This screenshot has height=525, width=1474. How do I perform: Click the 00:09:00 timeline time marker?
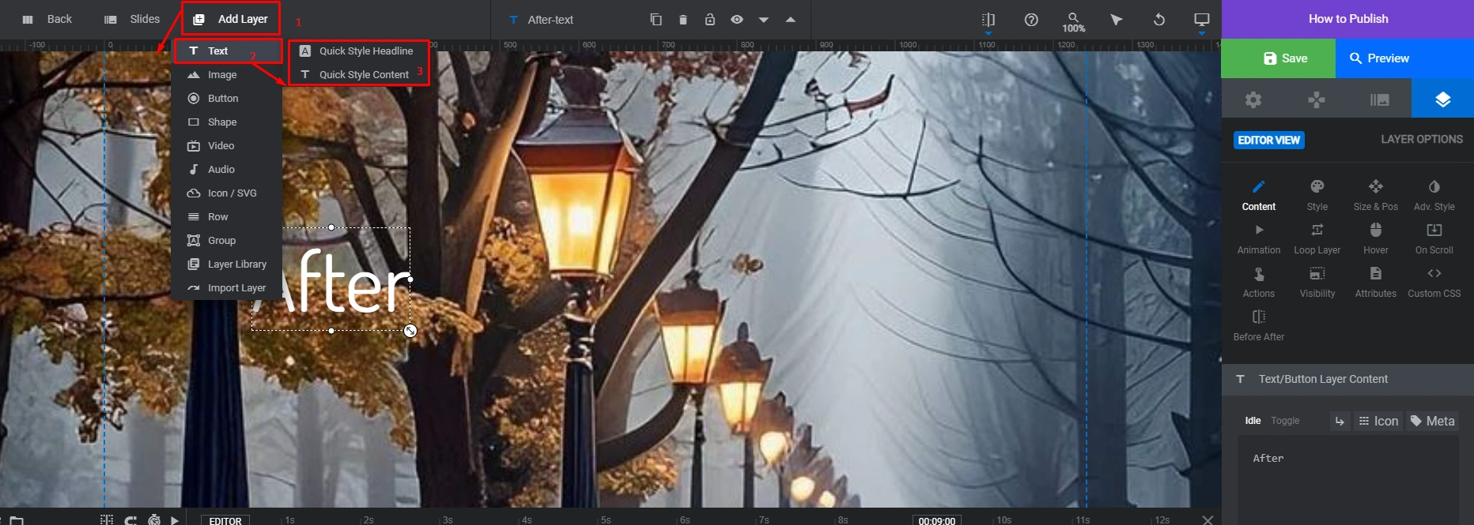[x=937, y=520]
